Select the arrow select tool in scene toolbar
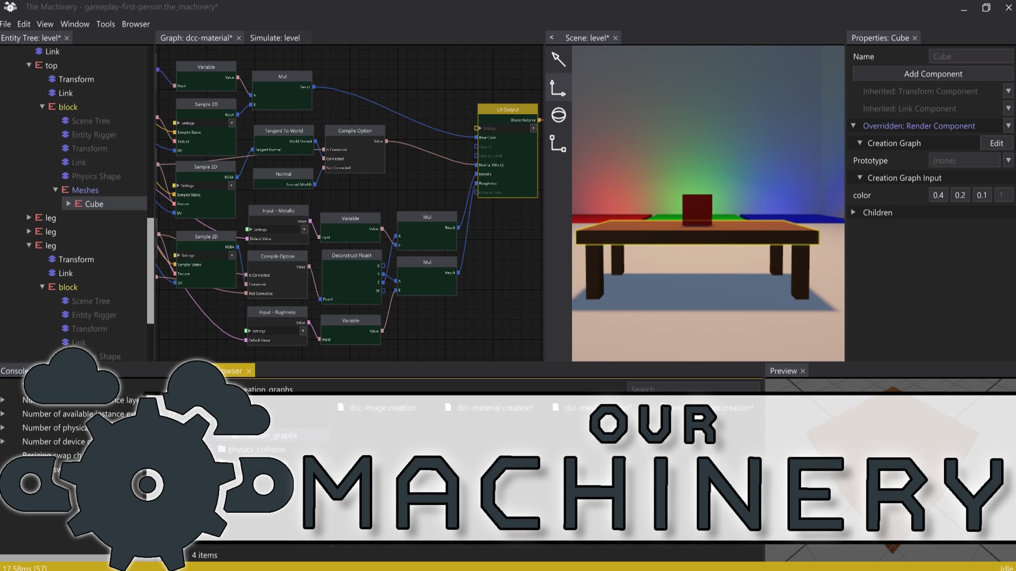 click(558, 59)
